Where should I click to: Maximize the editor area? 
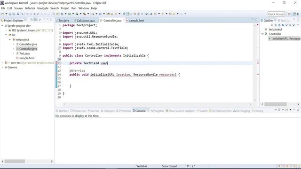256,20
